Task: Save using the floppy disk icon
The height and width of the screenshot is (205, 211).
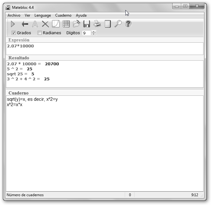Action: [x=87, y=24]
